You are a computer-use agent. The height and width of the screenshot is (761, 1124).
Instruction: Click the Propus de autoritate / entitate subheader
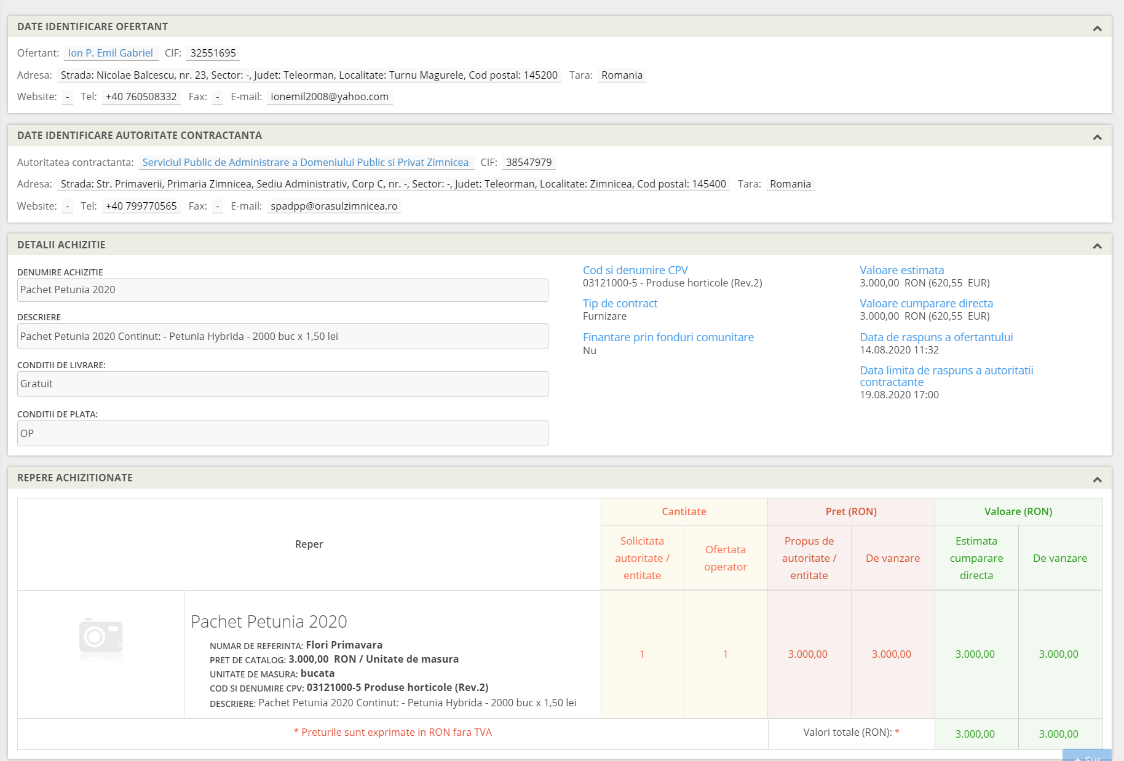[x=809, y=558]
